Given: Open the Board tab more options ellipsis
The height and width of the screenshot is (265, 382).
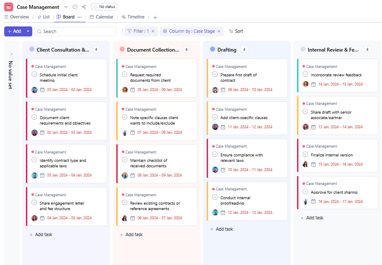Looking at the screenshot, I should pos(79,17).
